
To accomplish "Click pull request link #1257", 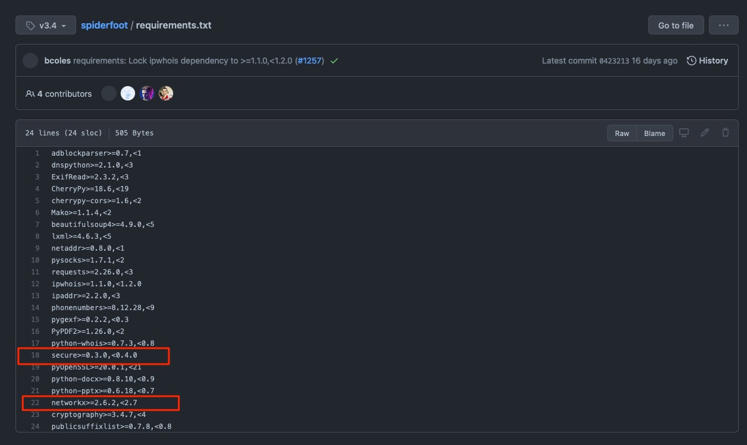I will 309,60.
